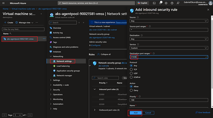Open the aks-vnet-33267144 / aks-subnet link
Screen dimensions: 213x118
(x=103, y=30)
